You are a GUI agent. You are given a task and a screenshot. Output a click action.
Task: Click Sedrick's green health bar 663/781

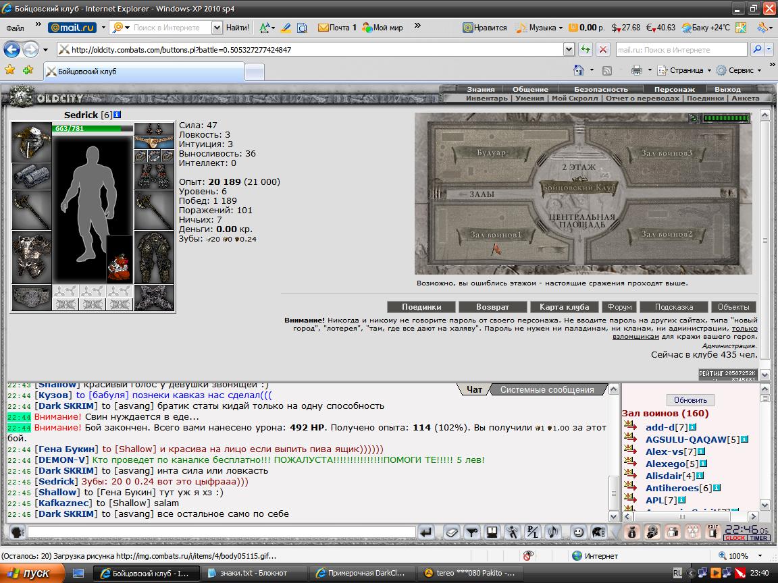click(x=93, y=128)
